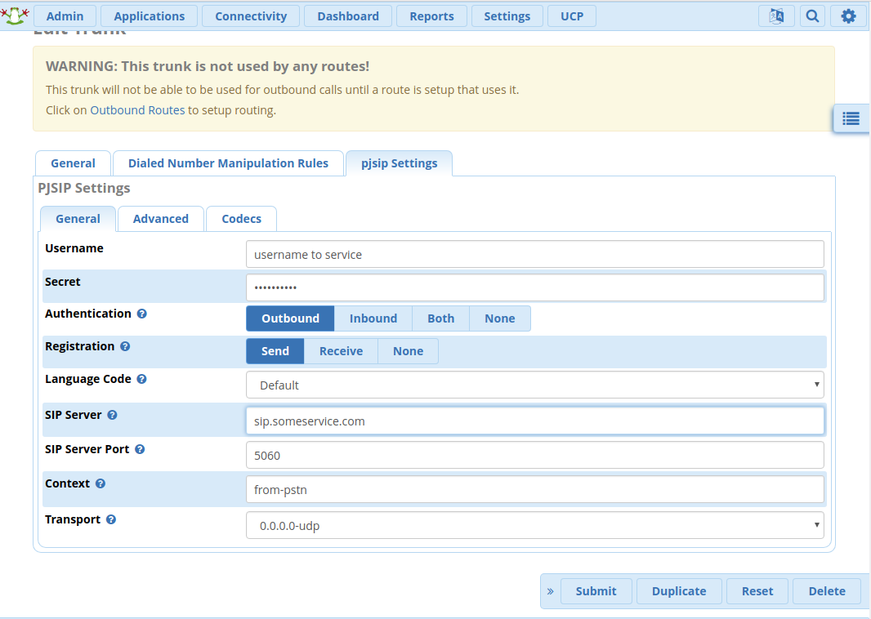Click the search magnifier icon
The image size is (871, 619).
tap(812, 16)
